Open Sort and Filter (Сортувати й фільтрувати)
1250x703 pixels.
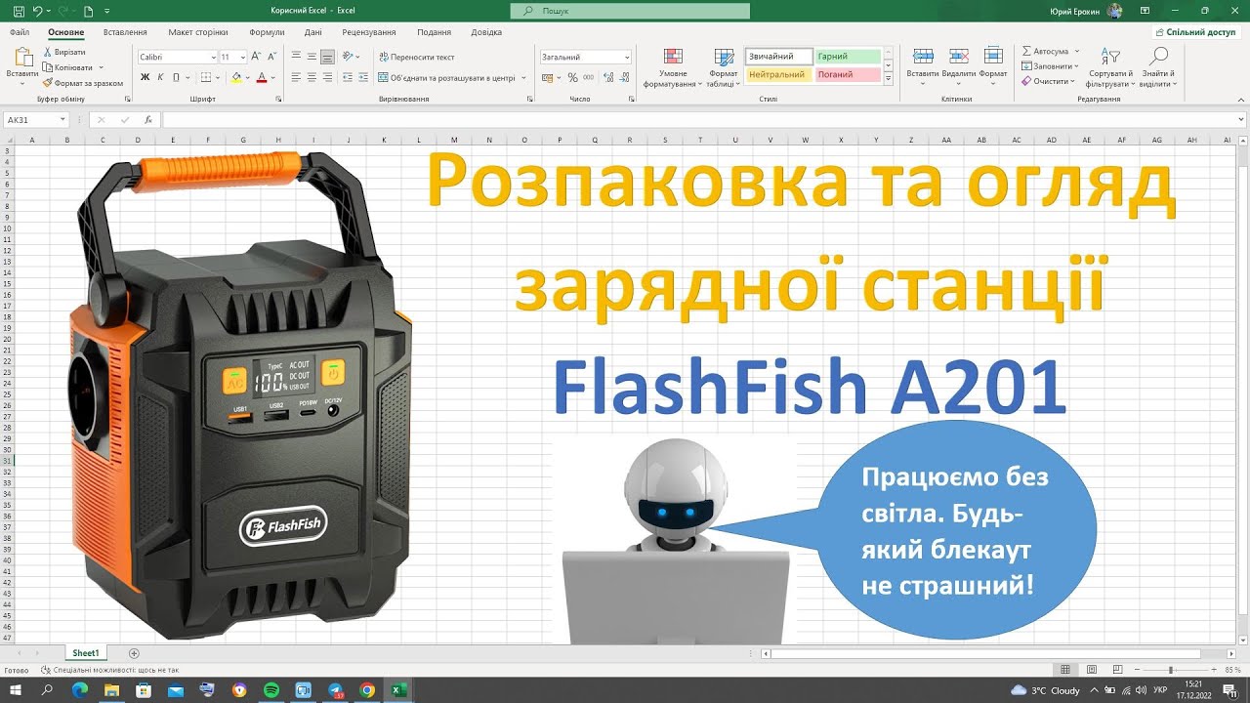(1110, 66)
